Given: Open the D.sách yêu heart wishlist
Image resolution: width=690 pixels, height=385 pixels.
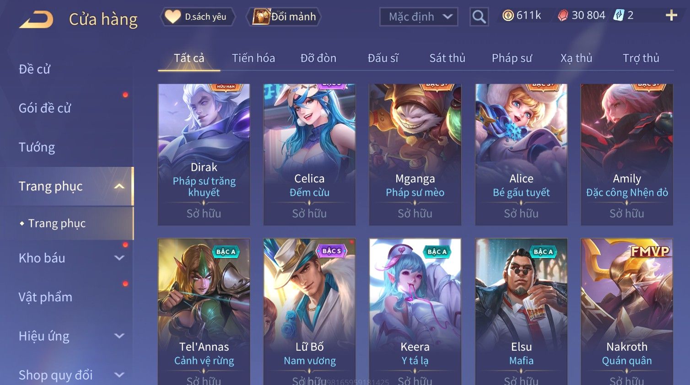Looking at the screenshot, I should [x=198, y=17].
